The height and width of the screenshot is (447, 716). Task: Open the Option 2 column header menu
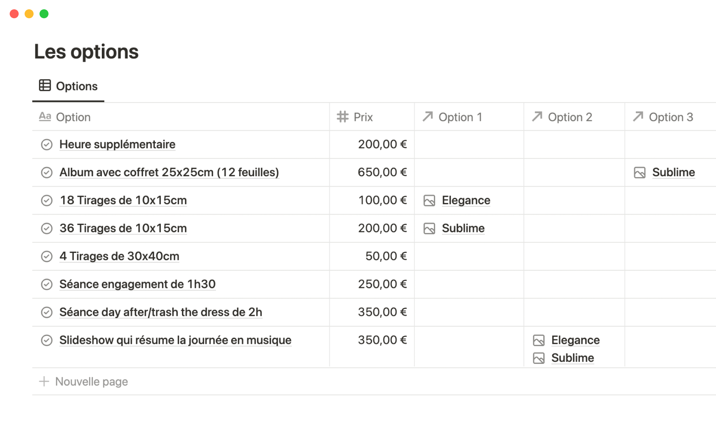pyautogui.click(x=569, y=117)
